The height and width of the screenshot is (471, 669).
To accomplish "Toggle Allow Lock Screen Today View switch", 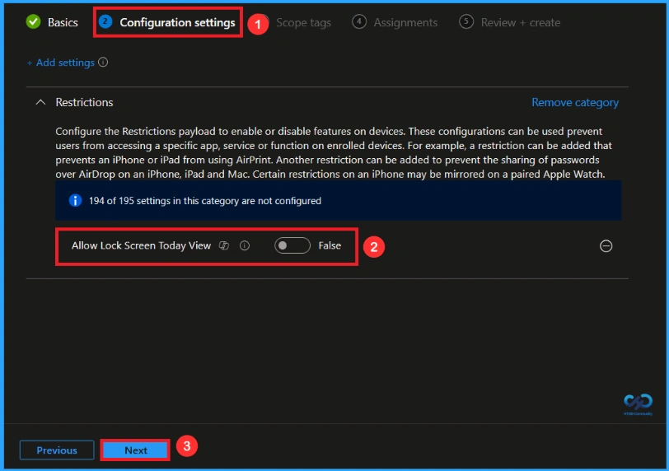I will 292,245.
